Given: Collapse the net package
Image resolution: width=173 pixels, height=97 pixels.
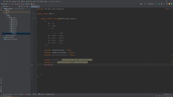Looking at the screenshot, I should coord(6,16).
